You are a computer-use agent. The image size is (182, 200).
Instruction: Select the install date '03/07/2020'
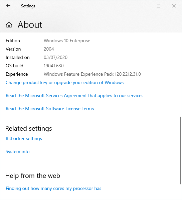[x=55, y=57]
